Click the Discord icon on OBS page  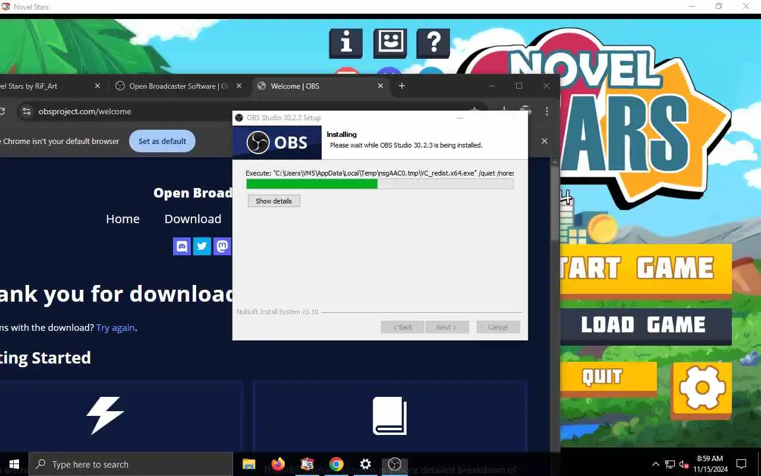tap(182, 246)
